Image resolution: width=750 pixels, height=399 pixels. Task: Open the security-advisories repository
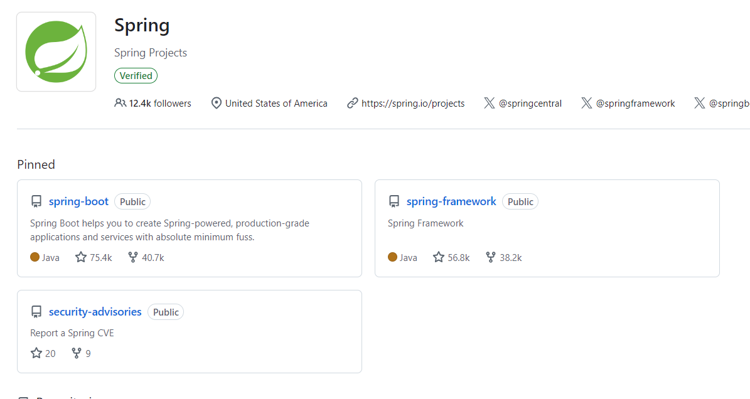coord(95,312)
